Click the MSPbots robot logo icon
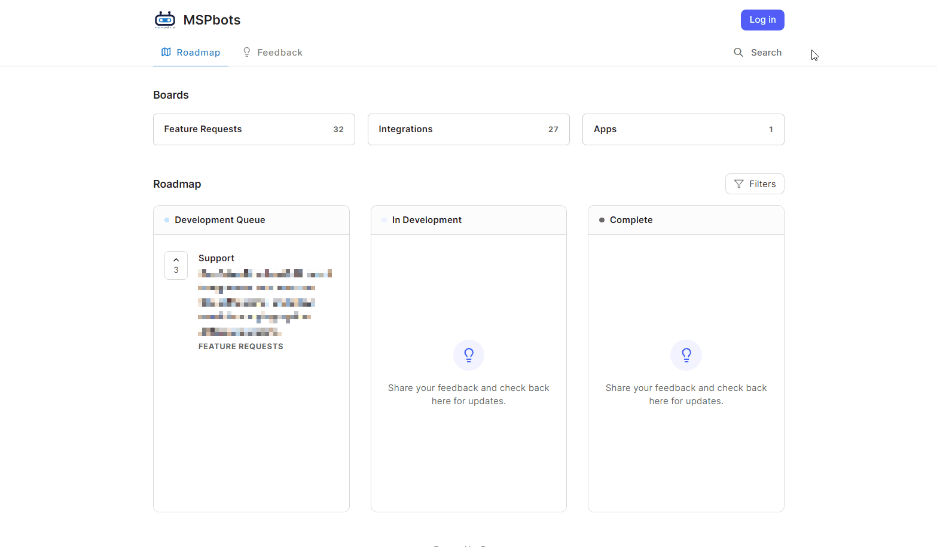This screenshot has width=937, height=547. 165,20
